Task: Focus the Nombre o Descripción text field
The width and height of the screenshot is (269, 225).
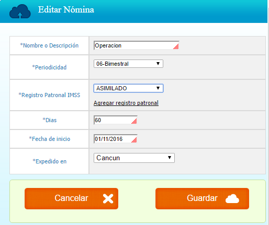Action: (137, 45)
